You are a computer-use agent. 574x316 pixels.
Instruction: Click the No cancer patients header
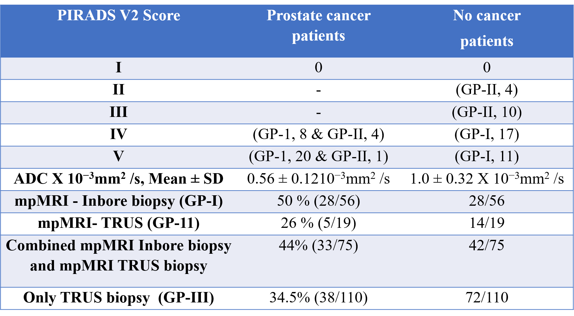(486, 28)
